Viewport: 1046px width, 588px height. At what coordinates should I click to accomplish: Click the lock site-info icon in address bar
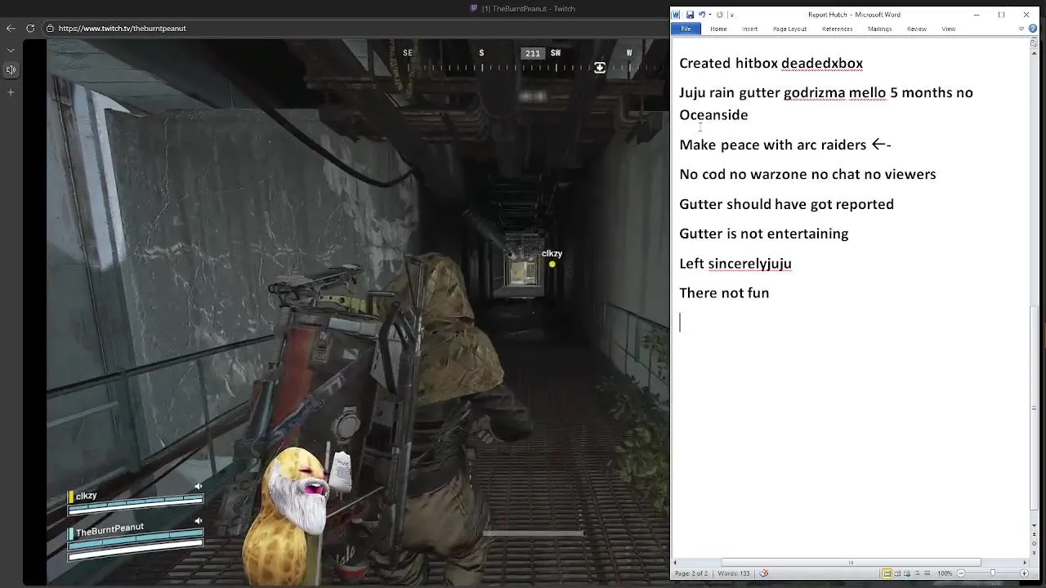pyautogui.click(x=50, y=28)
